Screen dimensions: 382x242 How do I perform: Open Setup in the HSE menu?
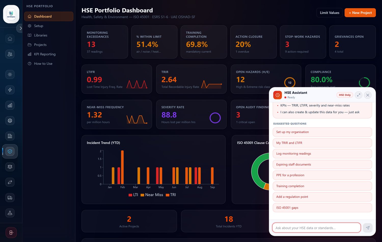click(x=49, y=26)
